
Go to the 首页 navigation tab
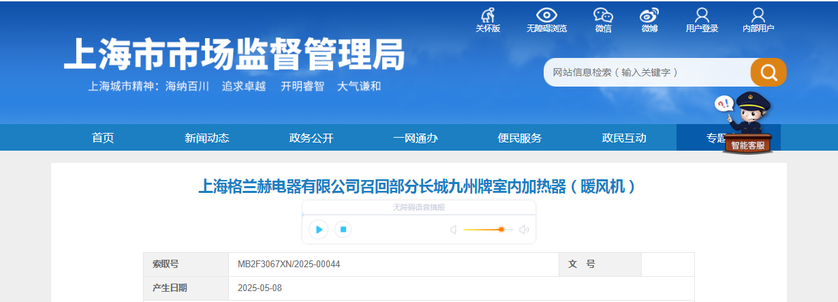click(103, 138)
